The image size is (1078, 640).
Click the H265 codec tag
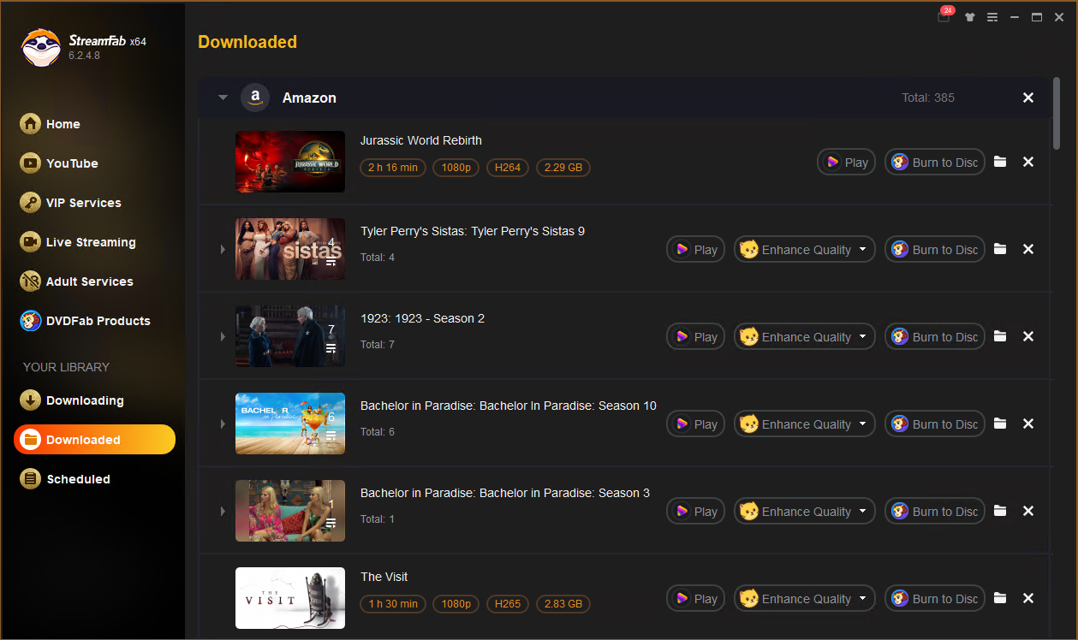508,604
